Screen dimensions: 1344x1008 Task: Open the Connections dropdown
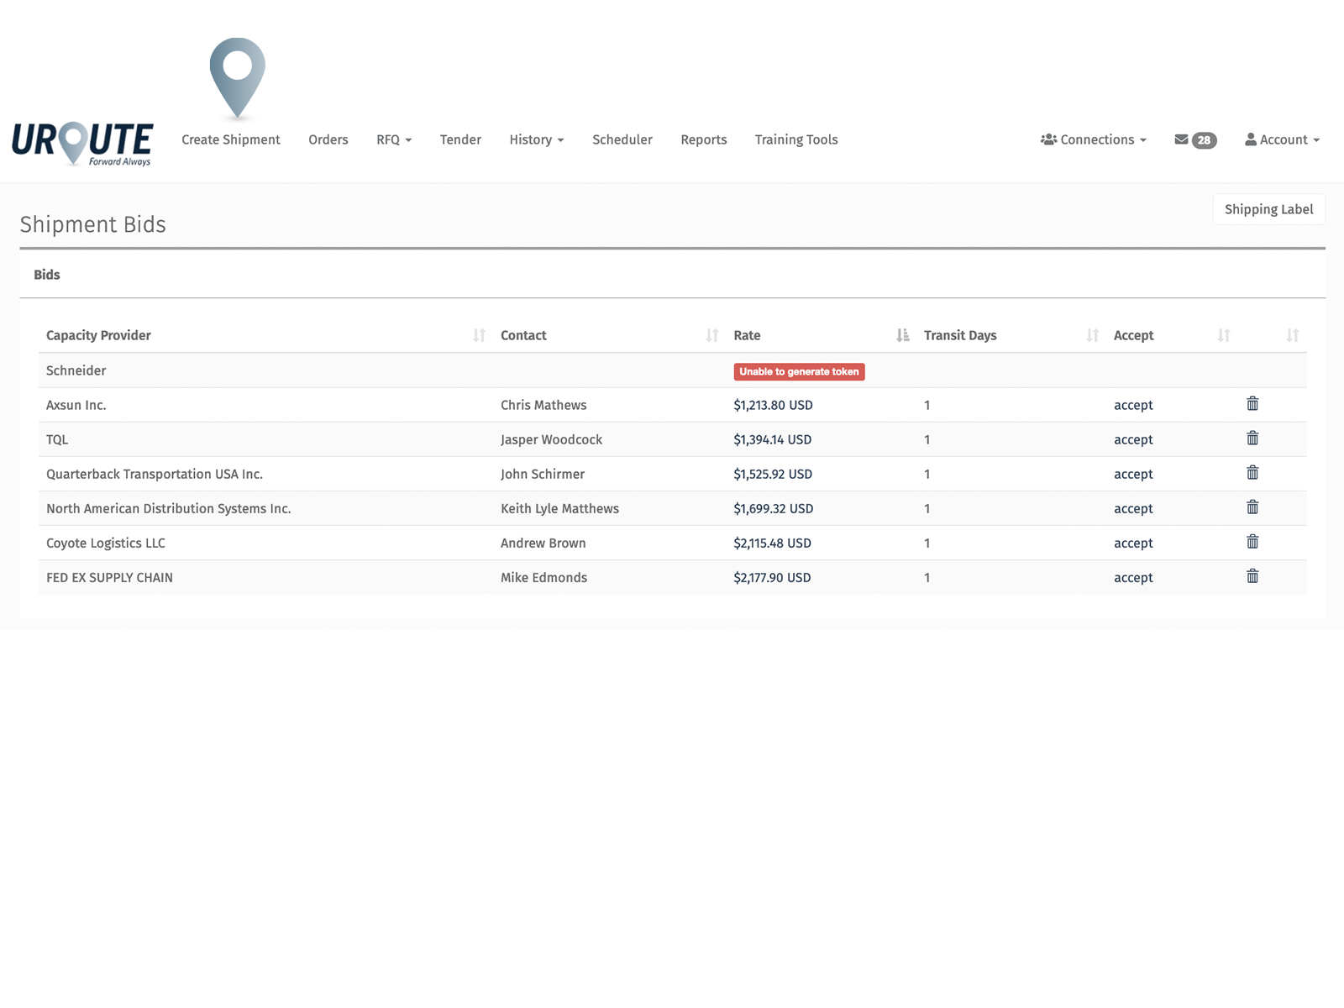point(1094,140)
